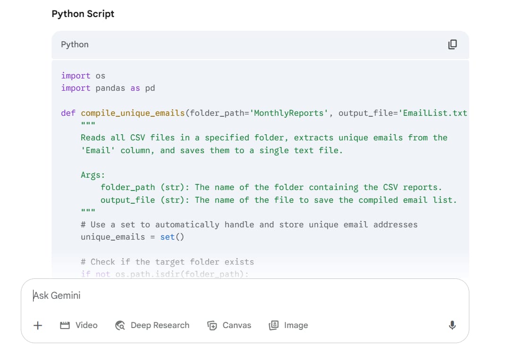The height and width of the screenshot is (346, 509).
Task: Start voice input with microphone
Action: coord(452,325)
